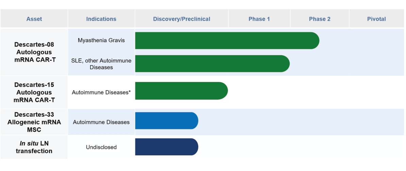Click the Descartes-33 Allogeneic mRNA MSC asset

coord(34,122)
